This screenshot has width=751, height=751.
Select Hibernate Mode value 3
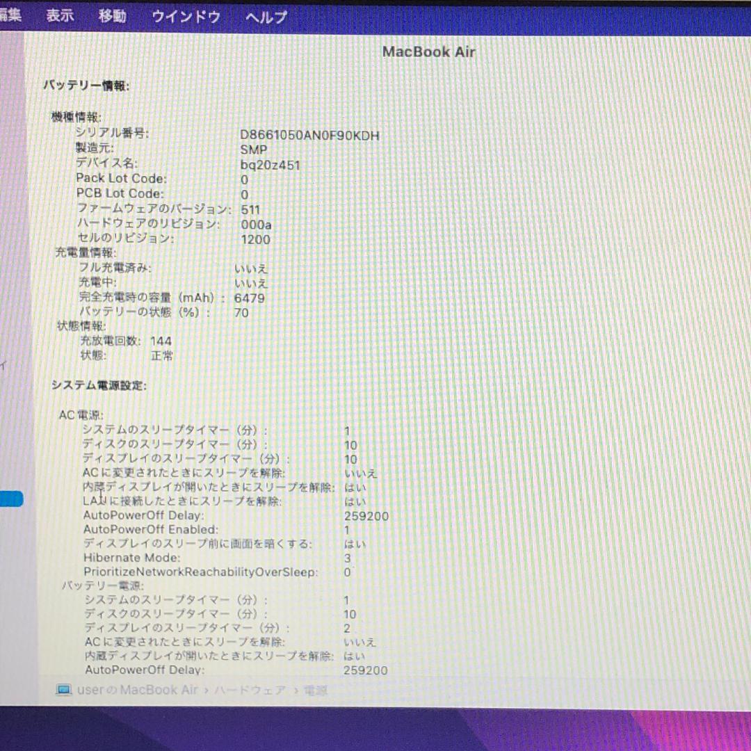(347, 558)
